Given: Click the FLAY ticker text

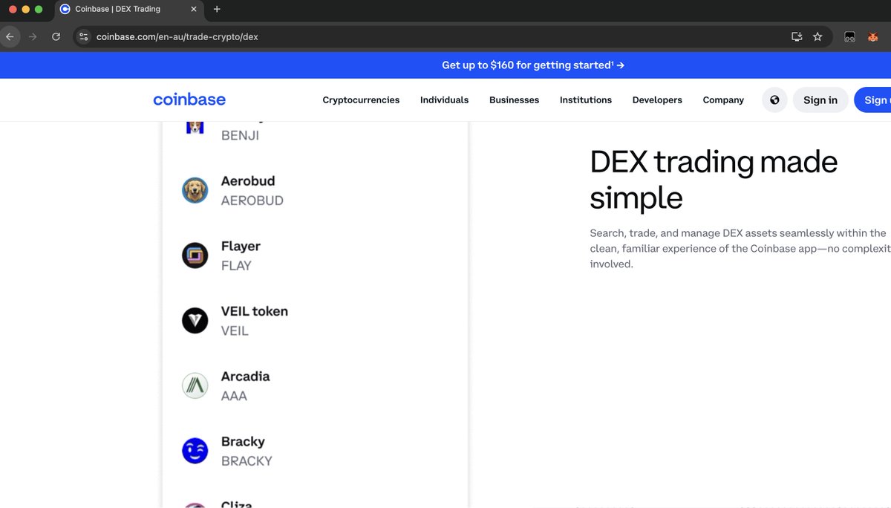Looking at the screenshot, I should tap(236, 266).
